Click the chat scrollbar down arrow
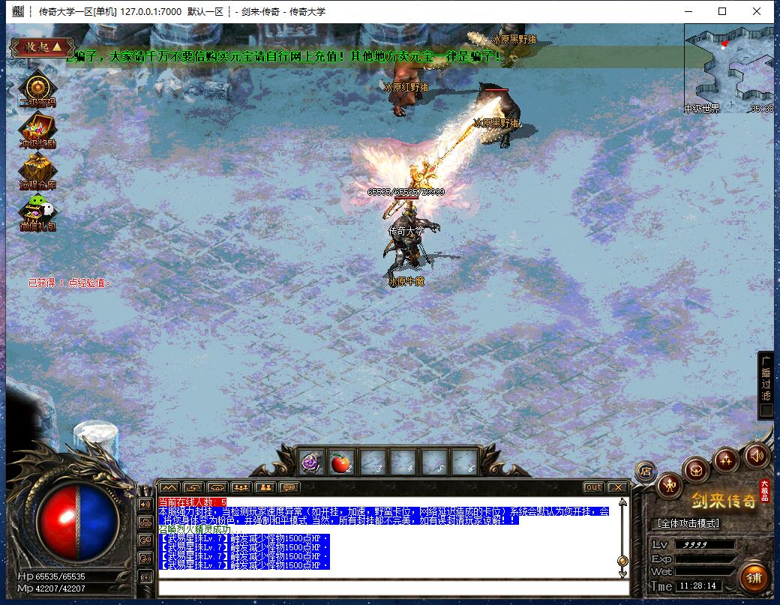The height and width of the screenshot is (605, 780). [x=622, y=574]
